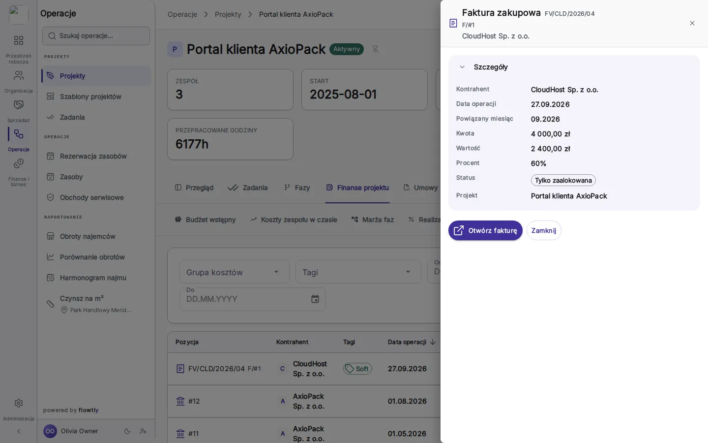Open Administracja settings gear
The image size is (708, 443).
[19, 403]
